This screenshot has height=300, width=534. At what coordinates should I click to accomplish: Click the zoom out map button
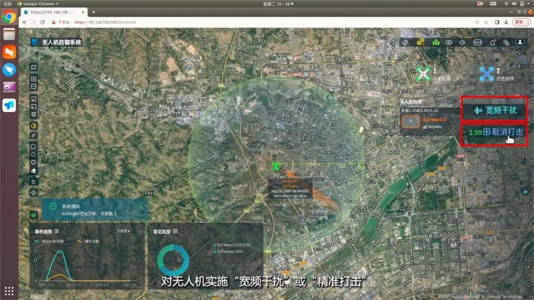point(34,86)
